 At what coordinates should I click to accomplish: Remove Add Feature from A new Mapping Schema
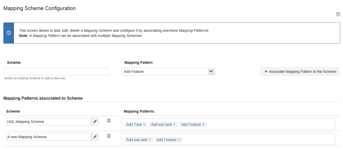pos(179,140)
